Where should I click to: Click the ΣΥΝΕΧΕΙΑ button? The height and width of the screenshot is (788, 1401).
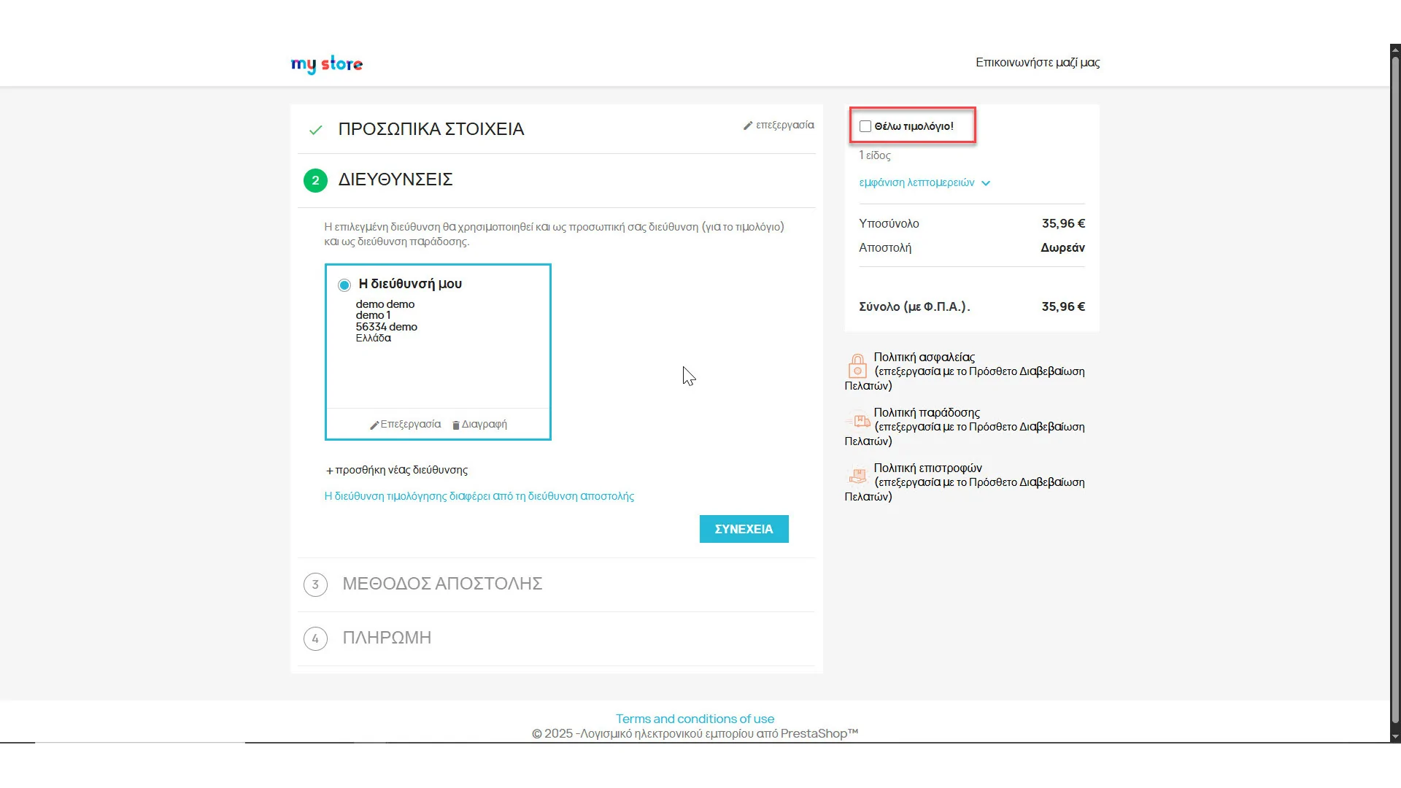(744, 529)
